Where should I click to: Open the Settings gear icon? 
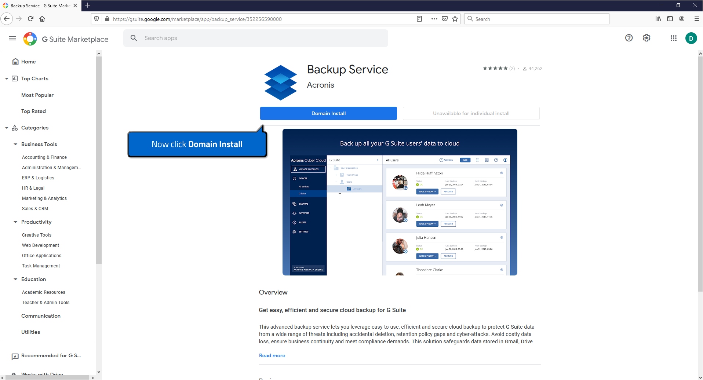click(646, 38)
